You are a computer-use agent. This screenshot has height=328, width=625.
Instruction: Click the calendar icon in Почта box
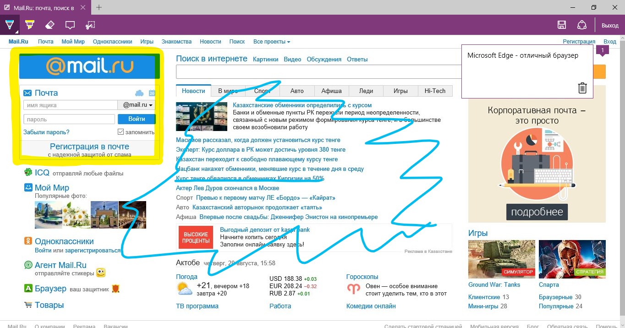click(x=152, y=93)
